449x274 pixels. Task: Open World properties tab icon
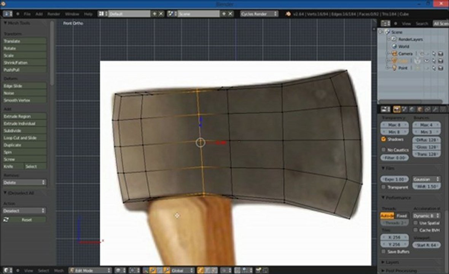click(x=412, y=109)
